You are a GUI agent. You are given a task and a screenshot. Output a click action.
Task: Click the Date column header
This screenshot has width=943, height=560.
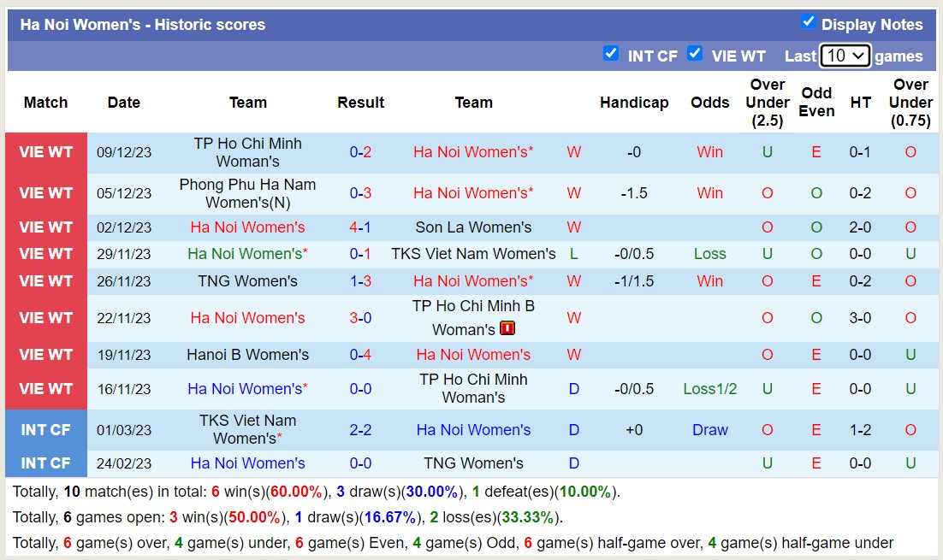pos(123,102)
